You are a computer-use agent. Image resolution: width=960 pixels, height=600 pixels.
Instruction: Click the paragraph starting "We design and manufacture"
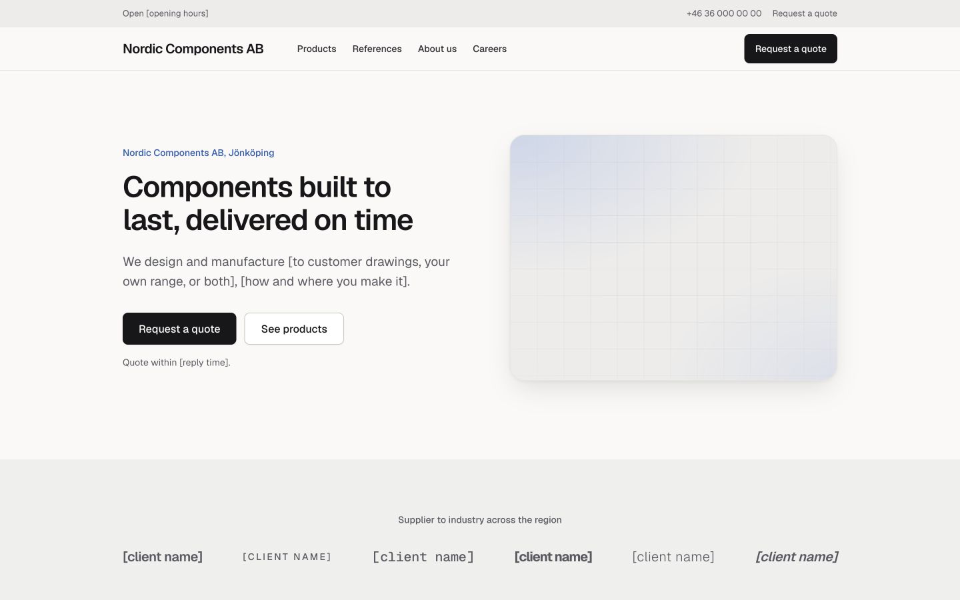pos(287,271)
